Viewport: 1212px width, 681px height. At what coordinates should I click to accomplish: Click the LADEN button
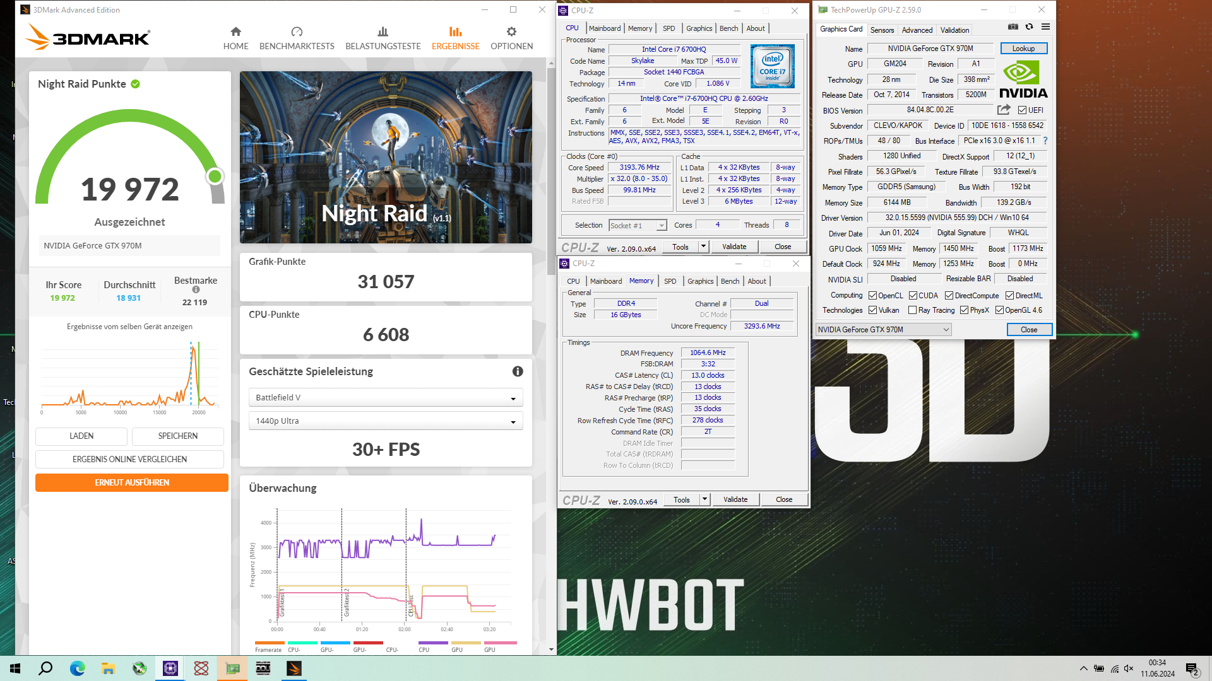coord(81,436)
